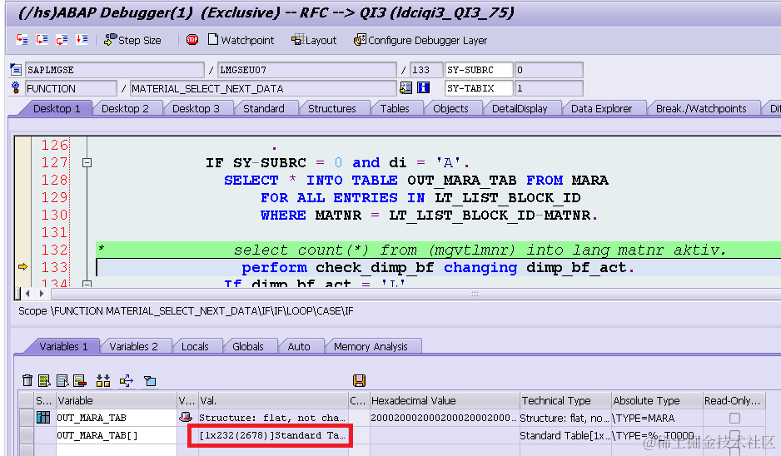Click the Hexadecimal Value column header
Viewport: 781px width, 456px height.
coord(445,400)
